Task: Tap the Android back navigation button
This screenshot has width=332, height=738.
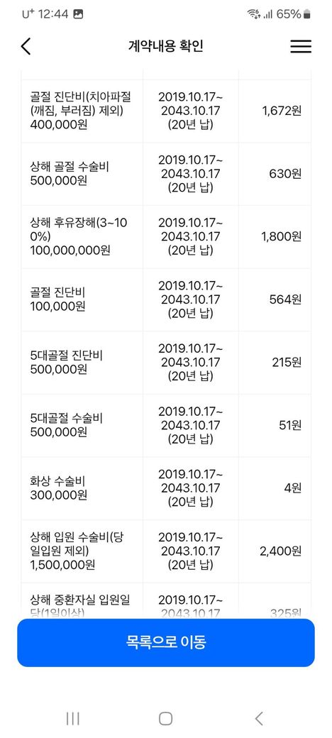Action: pos(259,718)
